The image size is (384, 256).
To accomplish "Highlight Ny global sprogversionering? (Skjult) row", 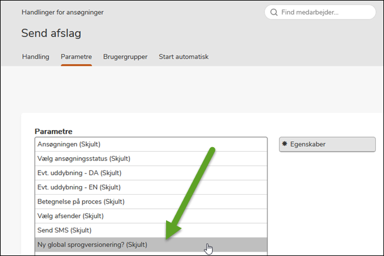I will coord(92,244).
